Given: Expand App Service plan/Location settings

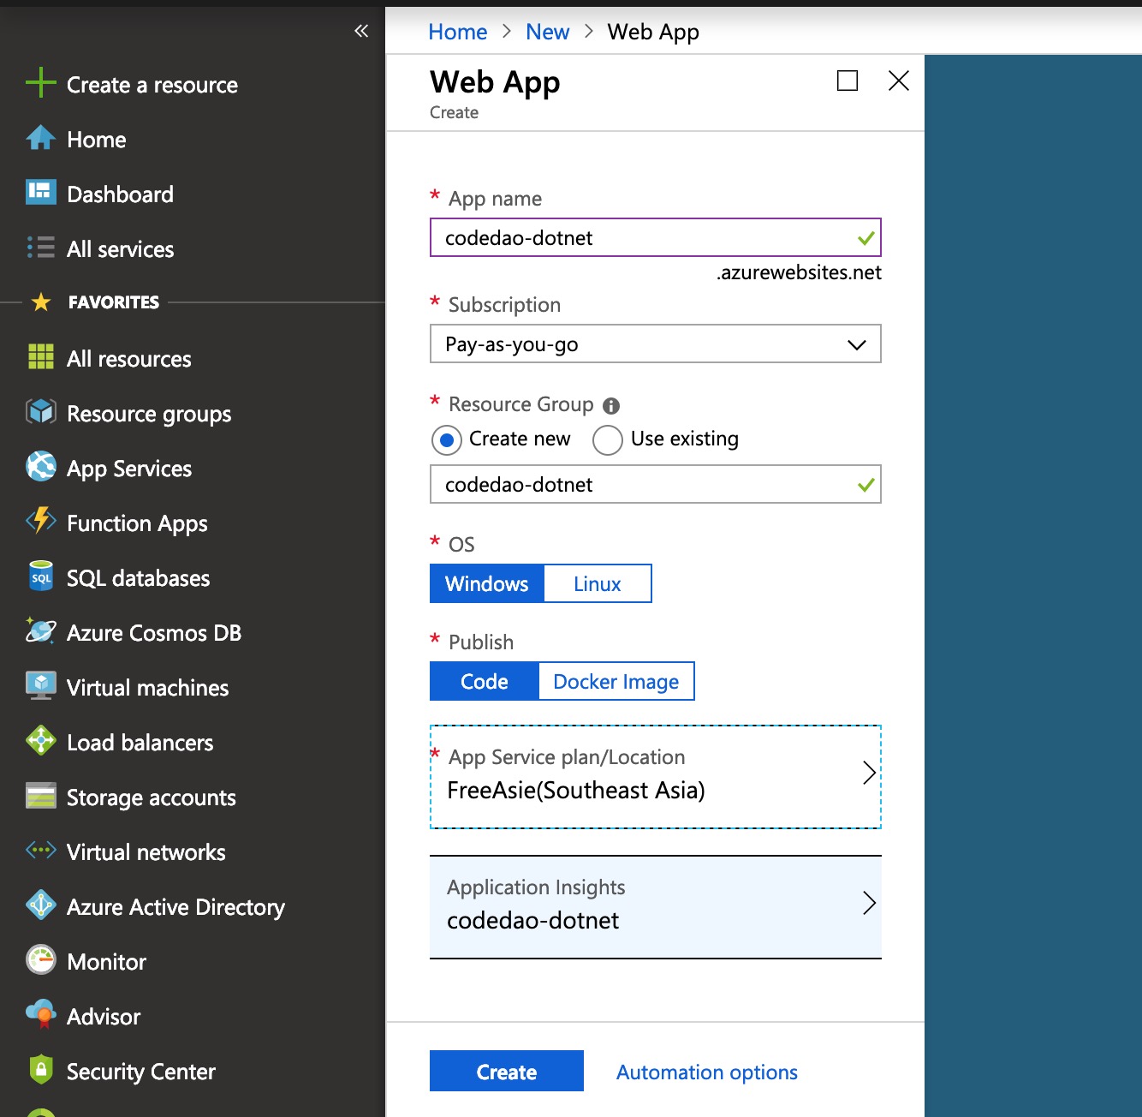Looking at the screenshot, I should (x=655, y=776).
